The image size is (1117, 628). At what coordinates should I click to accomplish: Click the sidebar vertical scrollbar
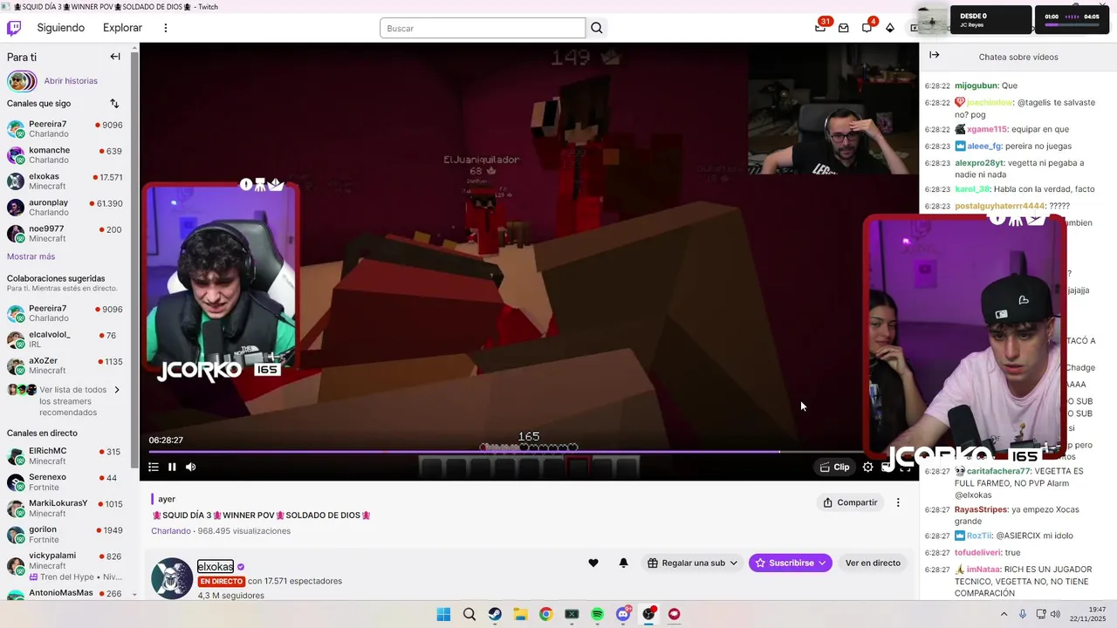pyautogui.click(x=134, y=262)
